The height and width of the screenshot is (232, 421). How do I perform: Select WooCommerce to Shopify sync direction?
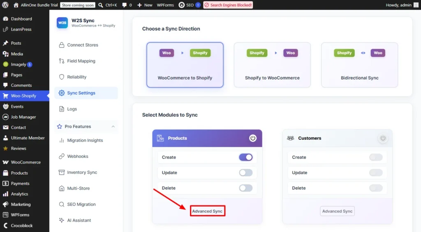[x=185, y=65]
